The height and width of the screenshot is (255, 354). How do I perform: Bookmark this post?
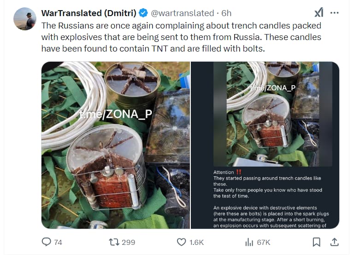[x=317, y=243]
